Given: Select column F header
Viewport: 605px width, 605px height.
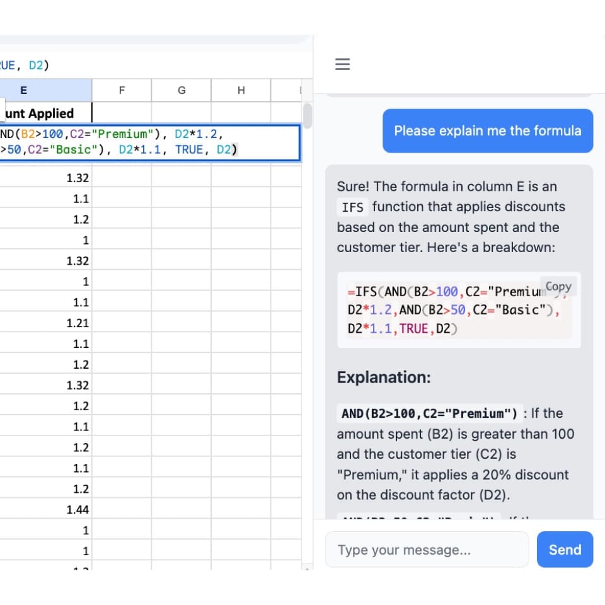Looking at the screenshot, I should 122,90.
